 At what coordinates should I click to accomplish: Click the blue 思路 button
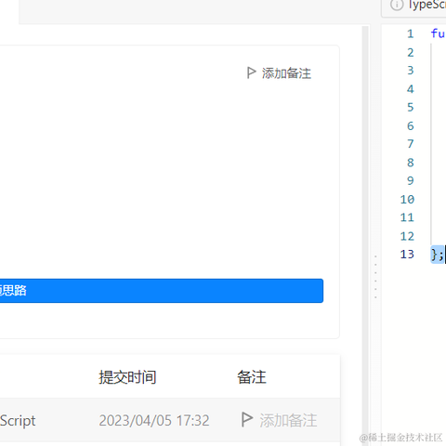pyautogui.click(x=162, y=291)
